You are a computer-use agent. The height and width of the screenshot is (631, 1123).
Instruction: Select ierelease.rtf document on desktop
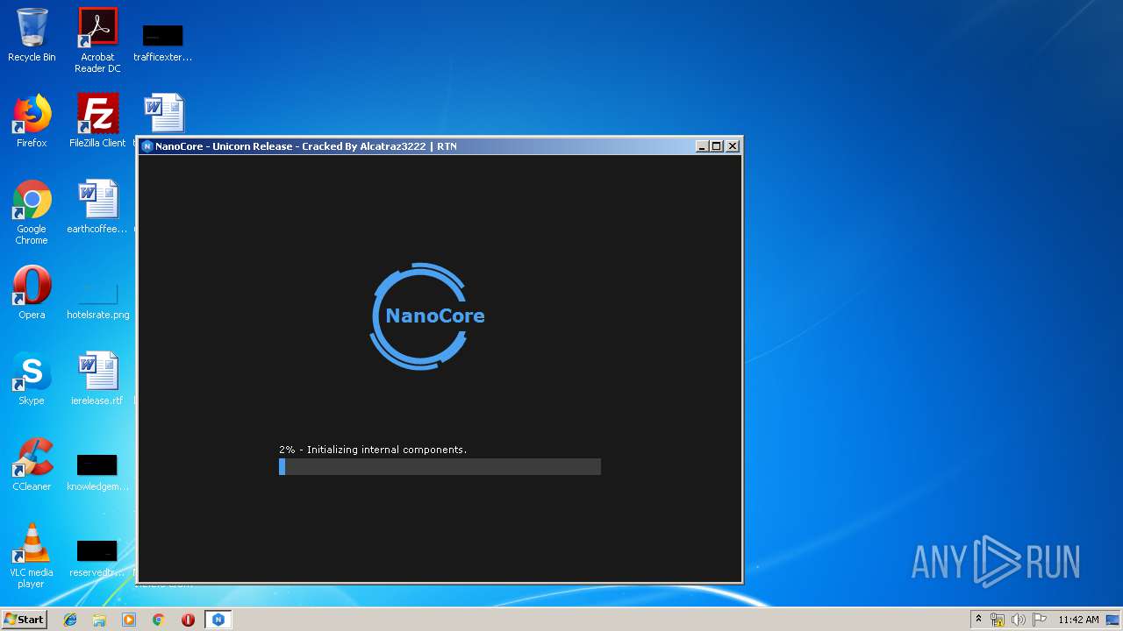point(97,379)
